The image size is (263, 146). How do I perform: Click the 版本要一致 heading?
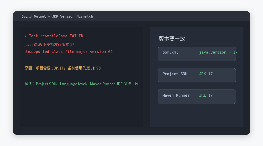click(172, 39)
